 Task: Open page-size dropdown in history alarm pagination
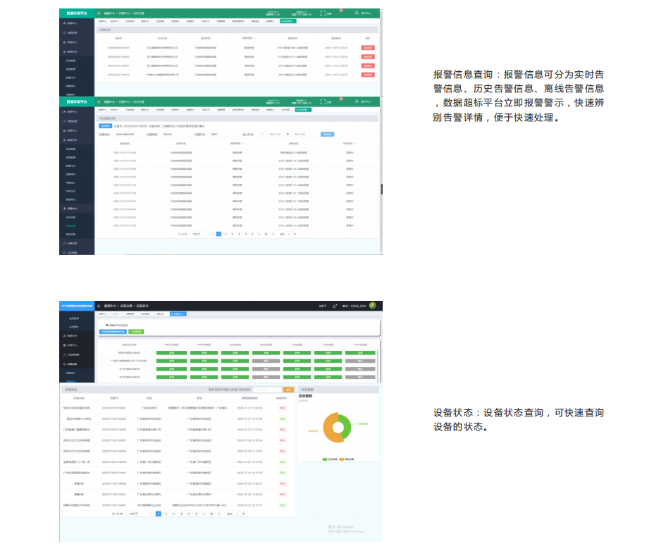(x=197, y=234)
